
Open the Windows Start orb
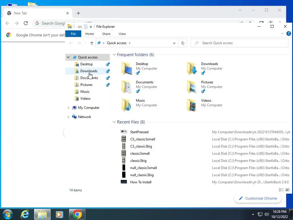point(8,214)
